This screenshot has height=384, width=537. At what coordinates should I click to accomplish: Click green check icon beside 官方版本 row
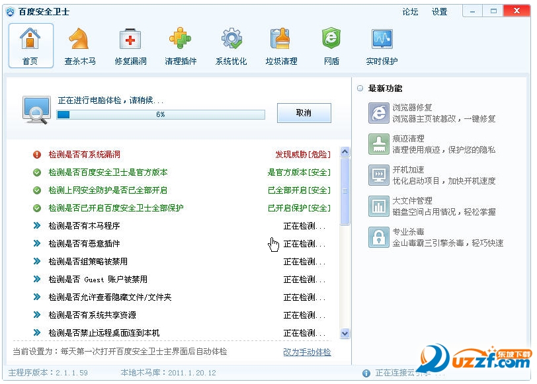click(x=37, y=173)
